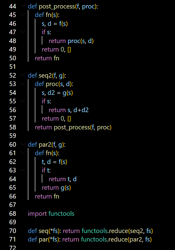Select line number 51 in the gutter
This screenshot has width=175, height=250.
tap(13, 67)
